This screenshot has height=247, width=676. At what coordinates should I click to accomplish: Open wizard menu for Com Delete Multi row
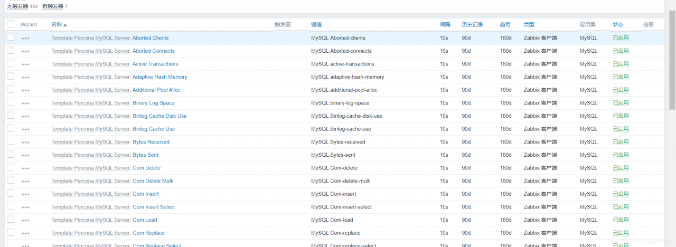pyautogui.click(x=25, y=182)
